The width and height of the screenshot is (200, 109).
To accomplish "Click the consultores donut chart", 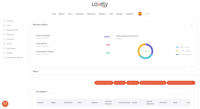I will (145, 51).
